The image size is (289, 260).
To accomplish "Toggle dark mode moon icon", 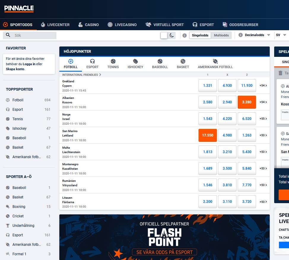I will tap(172, 35).
